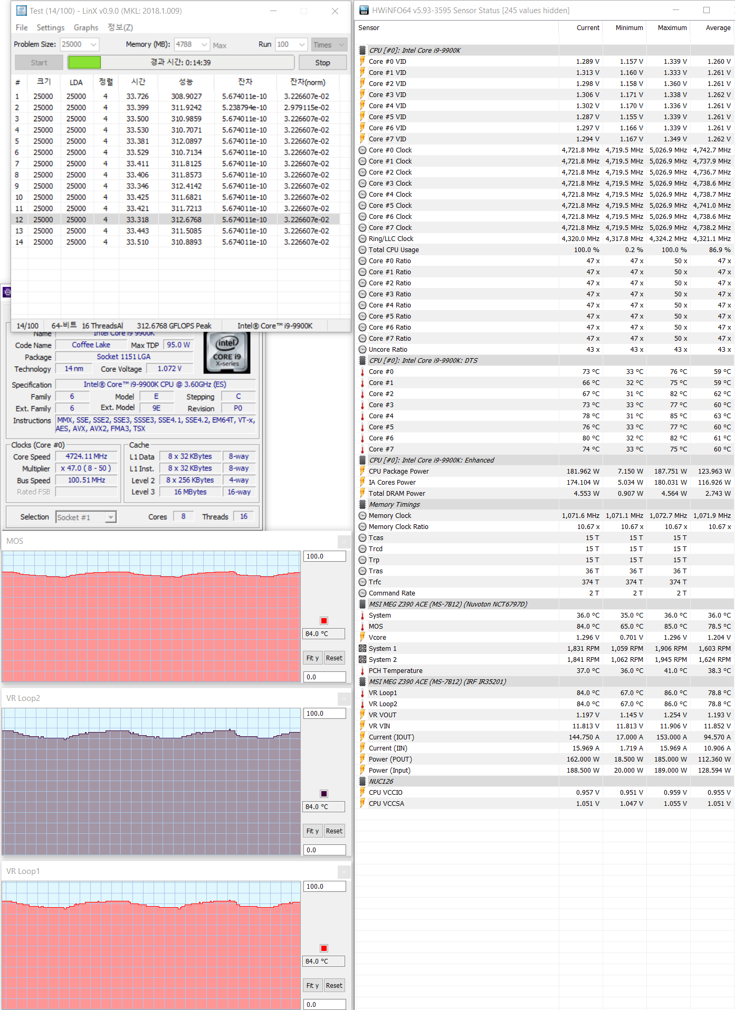735x1010 pixels.
Task: Click the HWiNFO64 title bar icon
Action: tap(364, 11)
